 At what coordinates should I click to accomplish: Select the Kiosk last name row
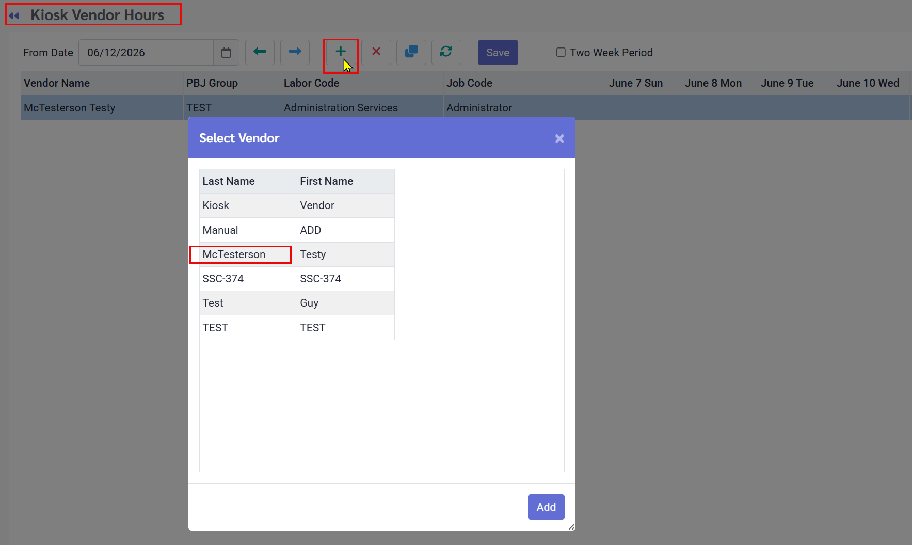[248, 205]
